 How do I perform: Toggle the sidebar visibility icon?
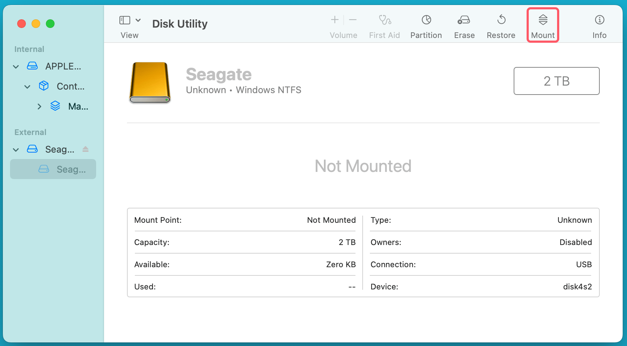pyautogui.click(x=124, y=20)
